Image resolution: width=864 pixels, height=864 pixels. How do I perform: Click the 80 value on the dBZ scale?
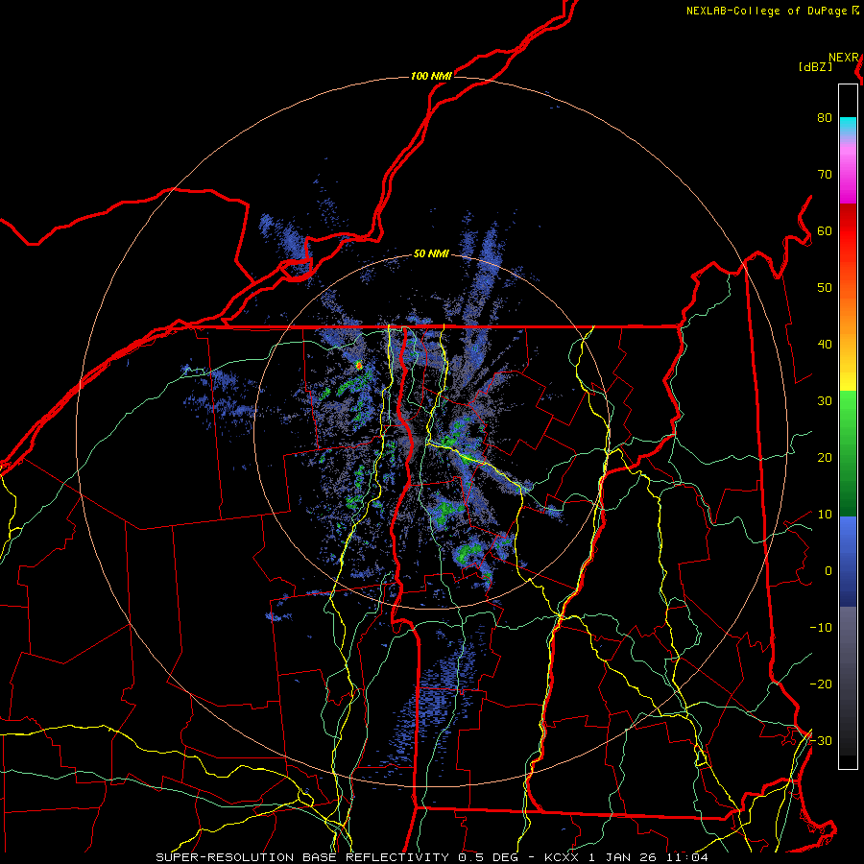[825, 118]
